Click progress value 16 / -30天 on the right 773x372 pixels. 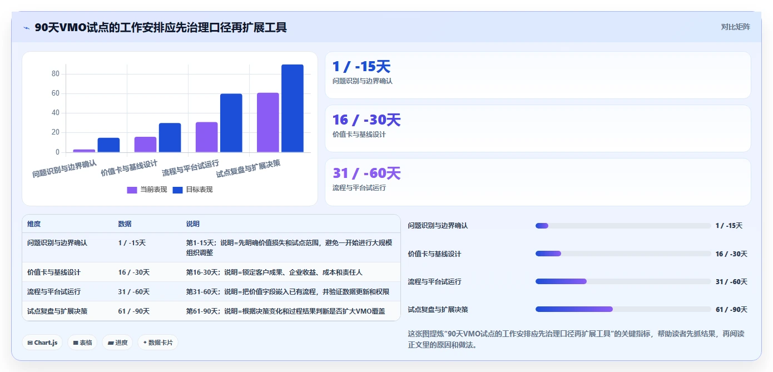731,254
